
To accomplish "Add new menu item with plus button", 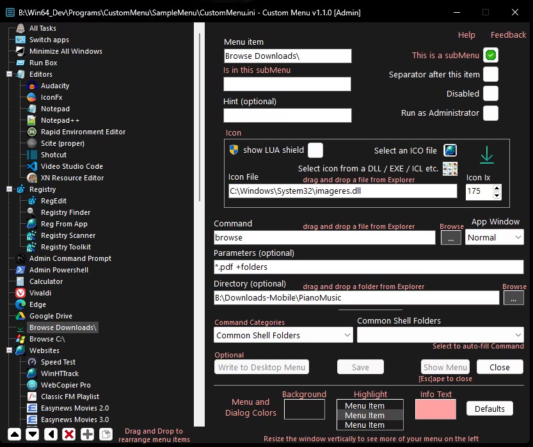I will (88, 434).
